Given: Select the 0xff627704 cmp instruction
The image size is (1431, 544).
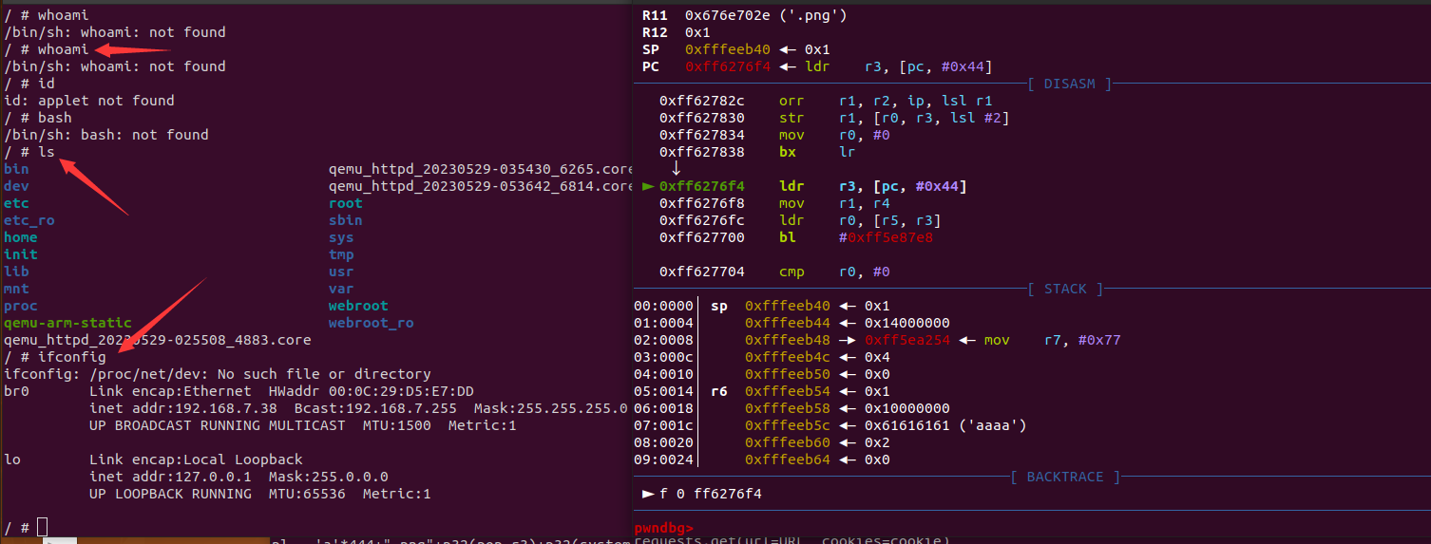Looking at the screenshot, I should (x=774, y=272).
